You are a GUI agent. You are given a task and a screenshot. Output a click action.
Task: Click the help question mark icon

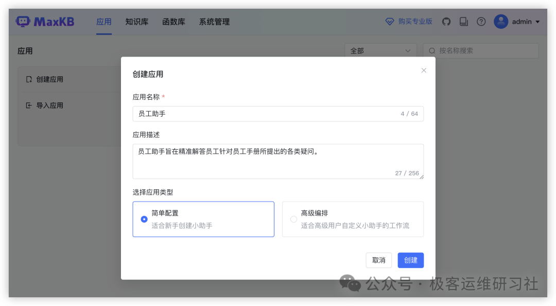coord(481,22)
